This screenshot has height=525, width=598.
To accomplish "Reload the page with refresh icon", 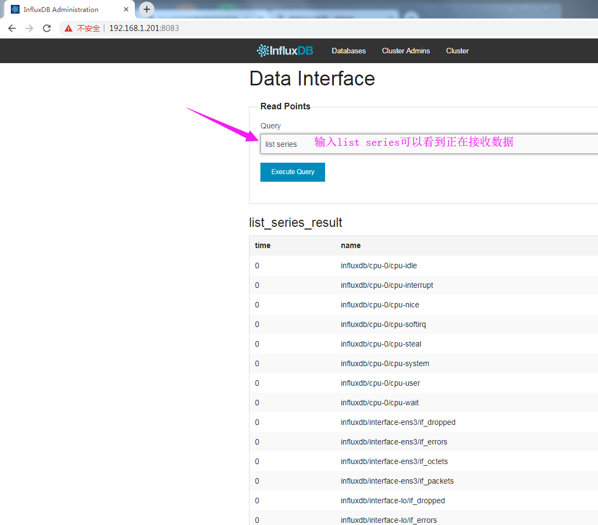I will [x=47, y=28].
